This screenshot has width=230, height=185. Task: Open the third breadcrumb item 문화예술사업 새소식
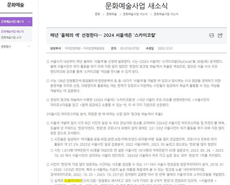coord(135,14)
